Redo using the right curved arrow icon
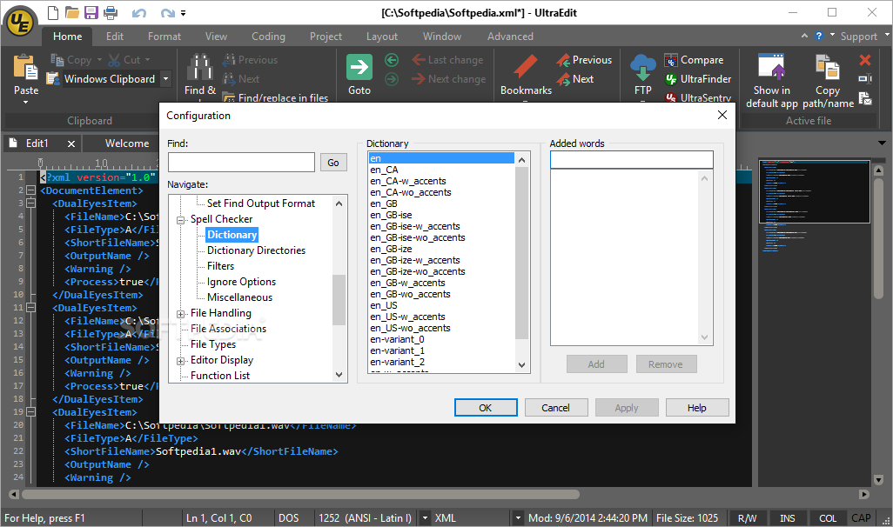893x527 pixels. pos(167,12)
